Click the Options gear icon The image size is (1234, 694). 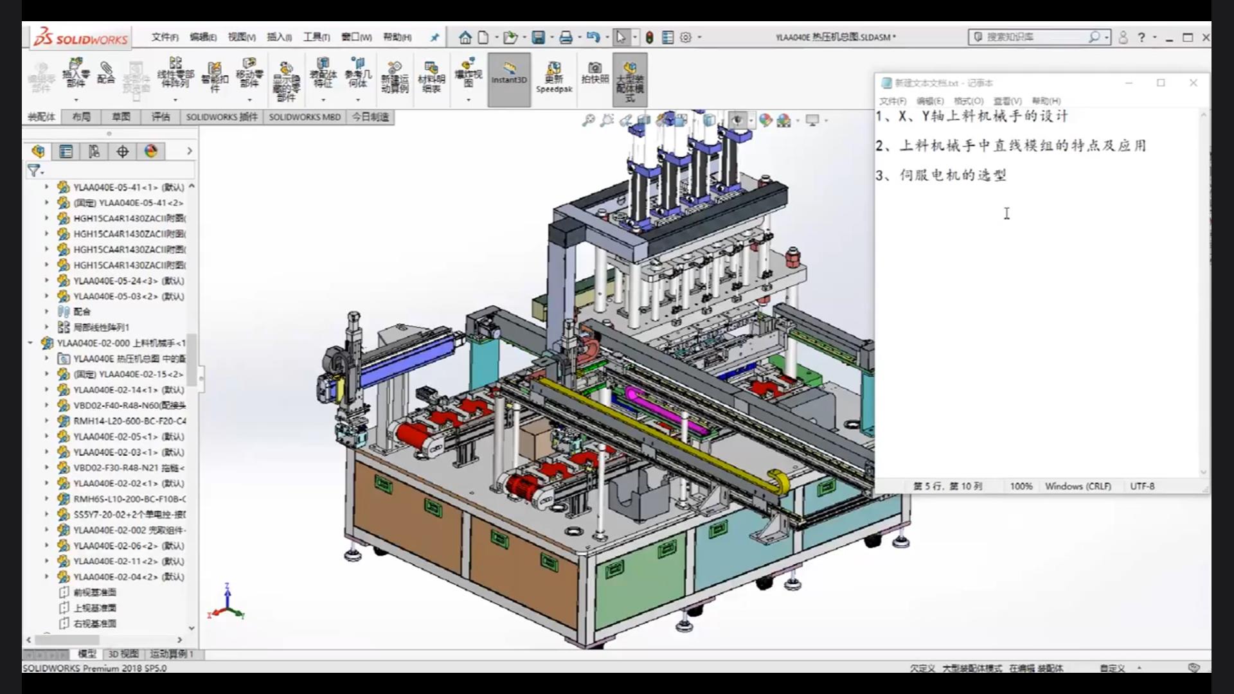[x=686, y=37]
